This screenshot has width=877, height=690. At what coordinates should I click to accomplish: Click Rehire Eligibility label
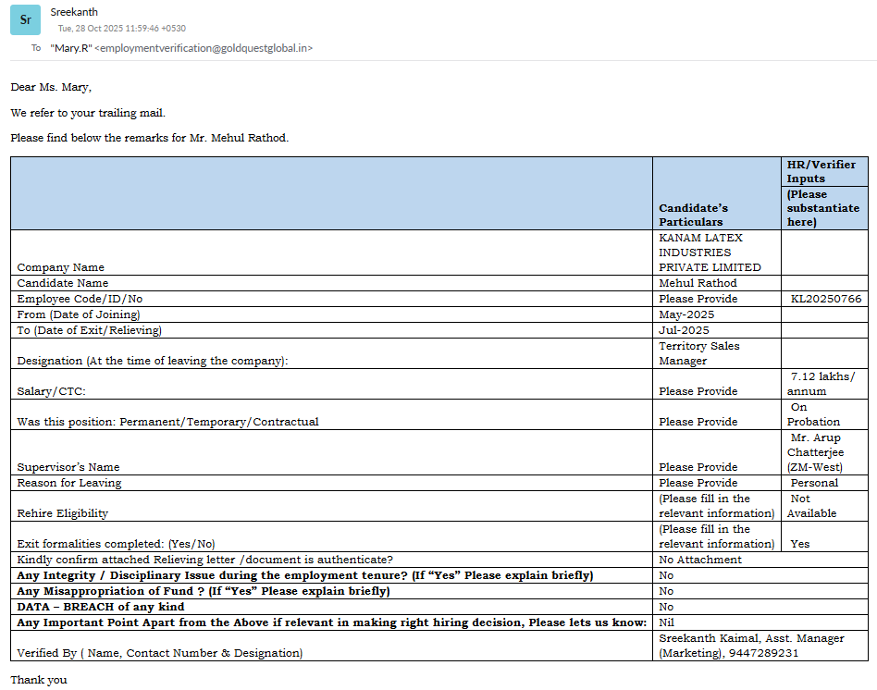(62, 513)
